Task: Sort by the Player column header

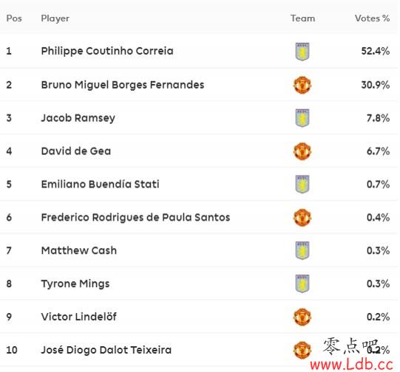Action: click(x=55, y=18)
